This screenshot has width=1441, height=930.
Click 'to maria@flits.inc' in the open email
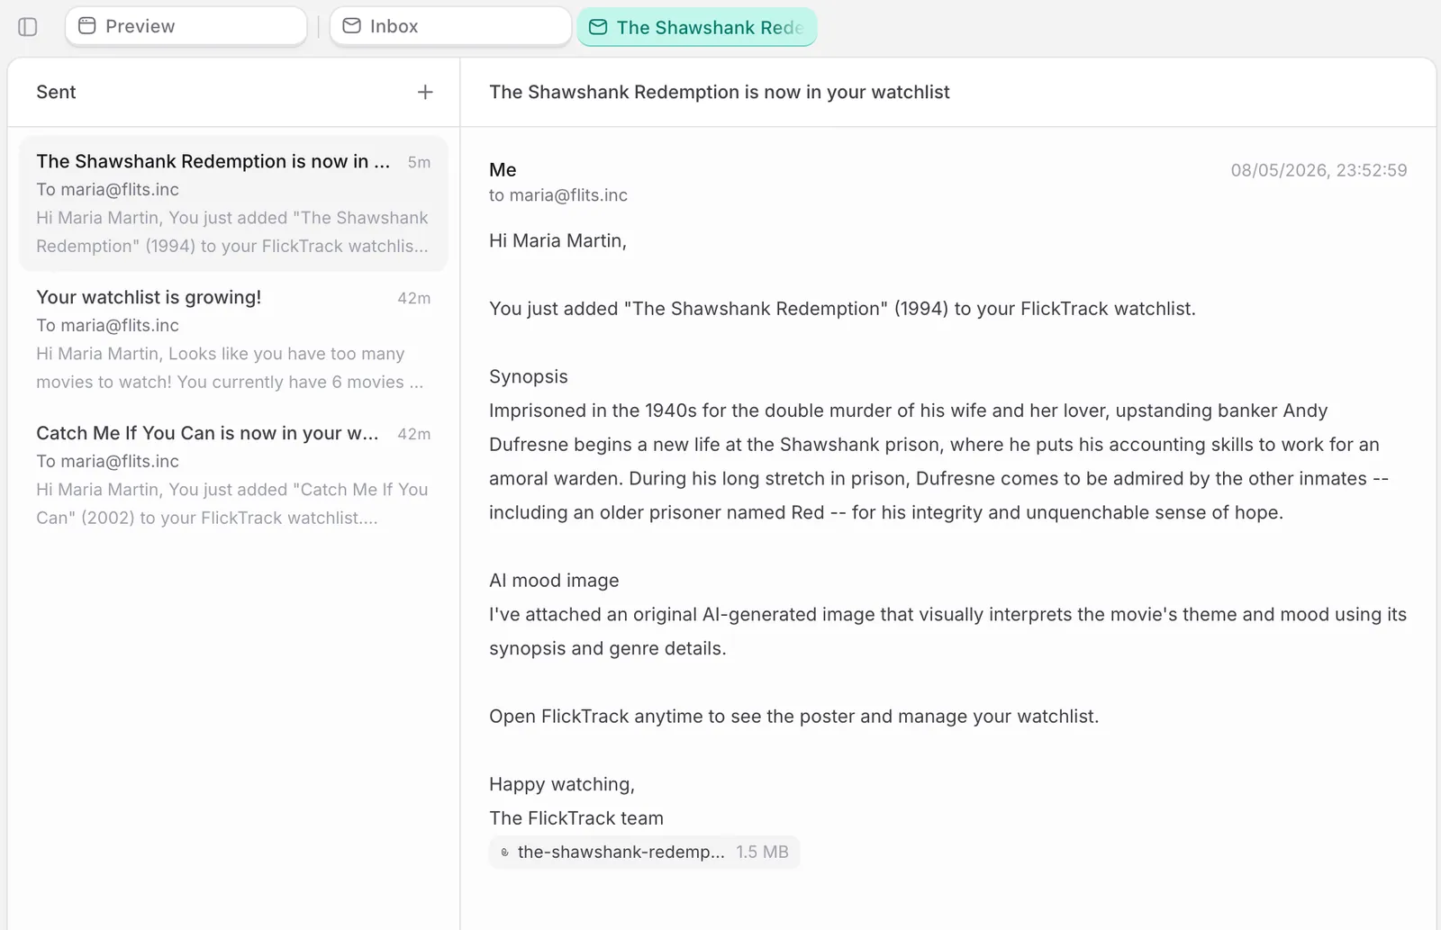tap(558, 195)
